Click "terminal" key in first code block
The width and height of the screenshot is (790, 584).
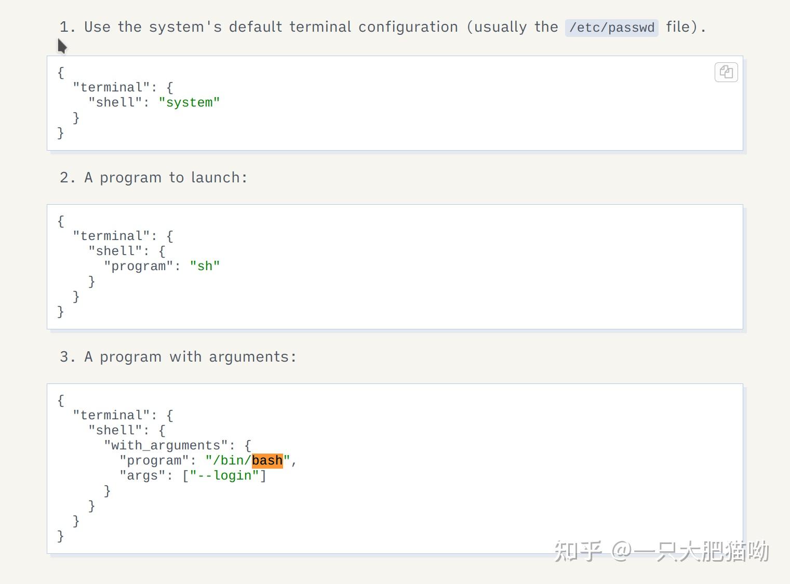111,87
